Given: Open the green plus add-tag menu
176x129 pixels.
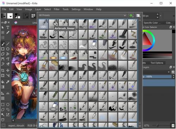Looking at the screenshot, I should click(131, 16).
